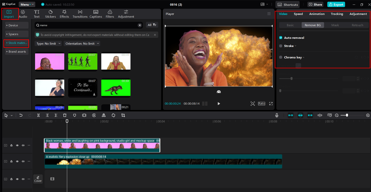Clear the meme search text
This screenshot has height=192, width=371.
[140, 25]
